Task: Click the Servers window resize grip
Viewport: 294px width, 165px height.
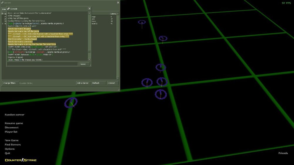Action: (x=118, y=89)
